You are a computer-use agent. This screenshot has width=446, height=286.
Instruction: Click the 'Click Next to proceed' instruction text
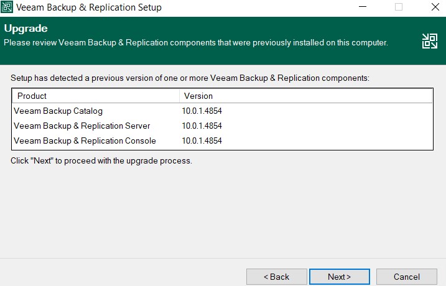(x=101, y=160)
